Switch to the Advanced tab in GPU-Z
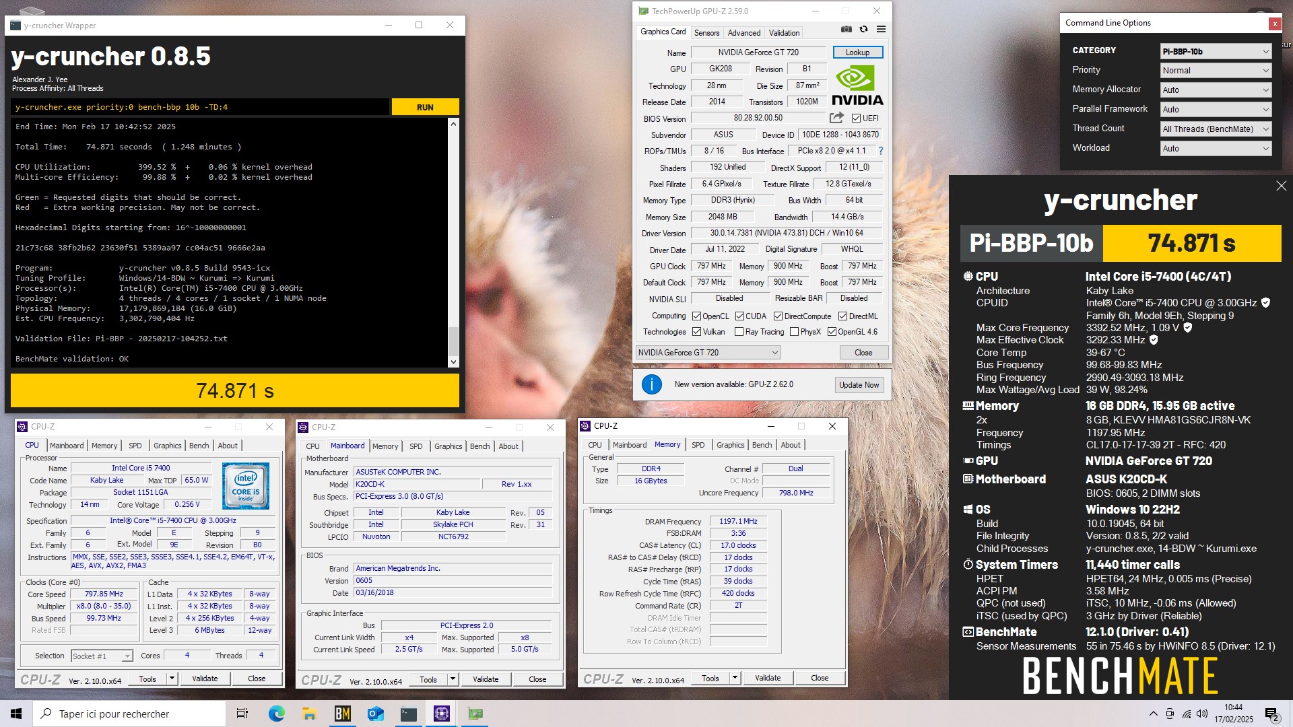This screenshot has height=727, width=1293. click(x=743, y=32)
